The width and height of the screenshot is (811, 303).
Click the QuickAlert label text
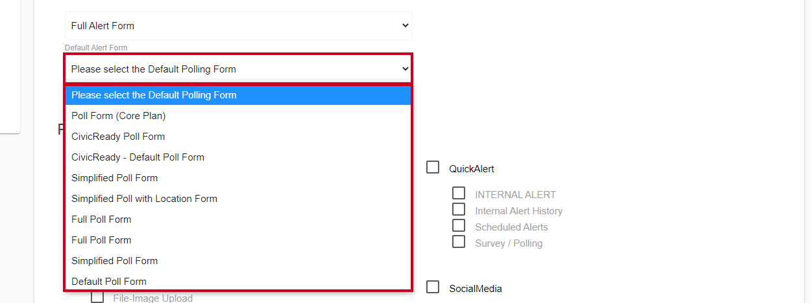click(472, 169)
